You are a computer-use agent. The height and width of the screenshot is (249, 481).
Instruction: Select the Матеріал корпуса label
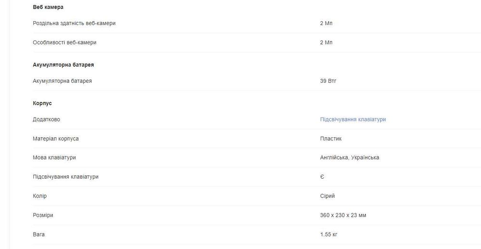coord(56,139)
